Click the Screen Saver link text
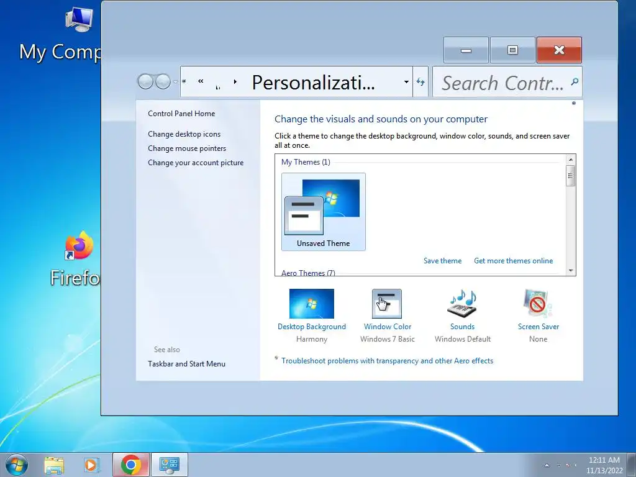Viewport: 636px width, 477px height. tap(538, 327)
